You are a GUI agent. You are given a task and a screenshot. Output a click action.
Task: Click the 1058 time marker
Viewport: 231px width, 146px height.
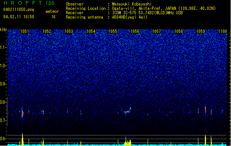coord(178,31)
